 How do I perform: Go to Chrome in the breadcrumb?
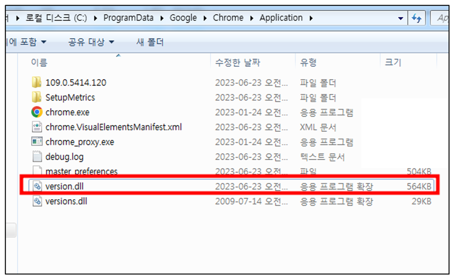click(x=228, y=18)
